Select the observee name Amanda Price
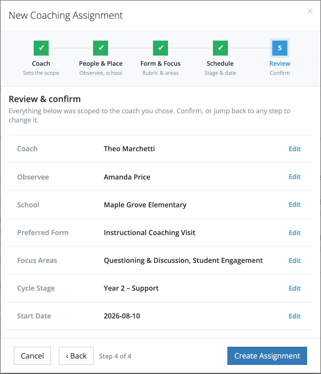Image resolution: width=321 pixels, height=374 pixels. [127, 177]
